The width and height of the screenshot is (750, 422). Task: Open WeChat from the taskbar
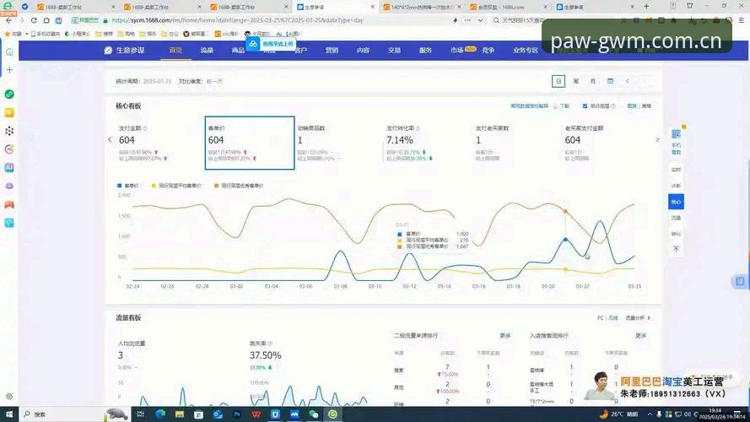(x=313, y=414)
